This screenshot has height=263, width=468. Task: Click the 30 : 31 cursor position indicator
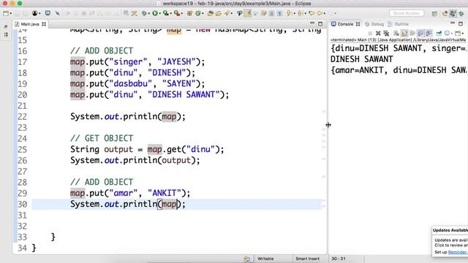[339, 259]
